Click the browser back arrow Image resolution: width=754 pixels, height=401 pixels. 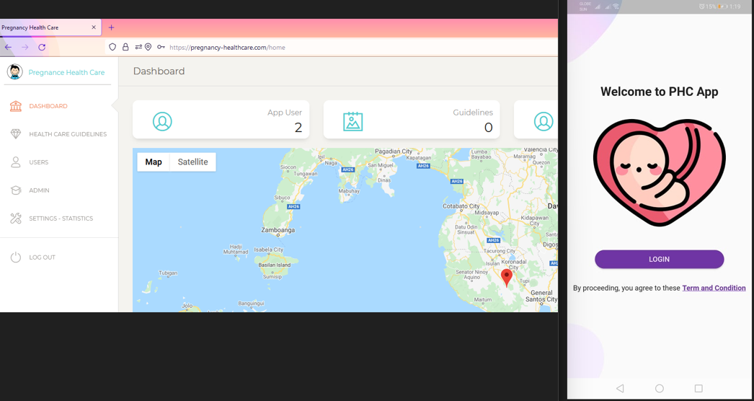[8, 47]
